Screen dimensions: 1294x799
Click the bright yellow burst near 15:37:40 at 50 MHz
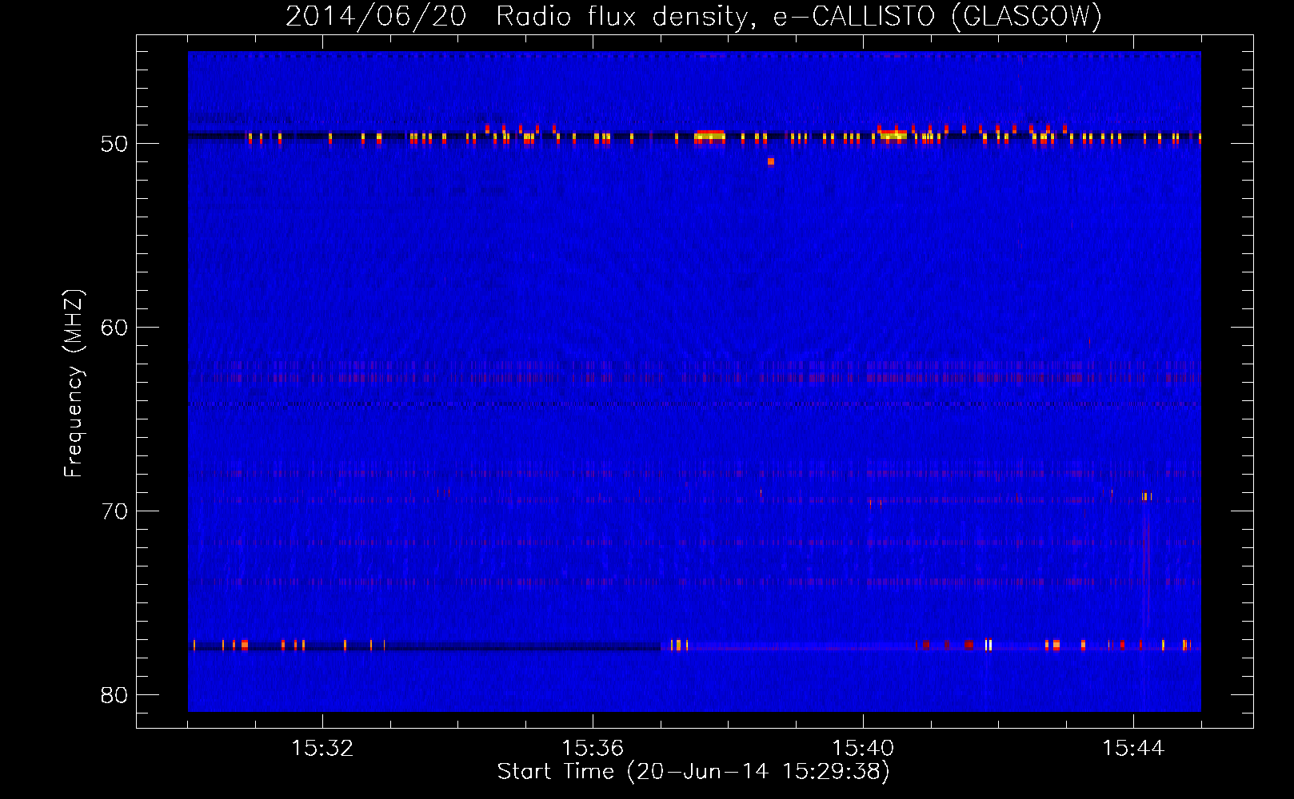click(709, 137)
